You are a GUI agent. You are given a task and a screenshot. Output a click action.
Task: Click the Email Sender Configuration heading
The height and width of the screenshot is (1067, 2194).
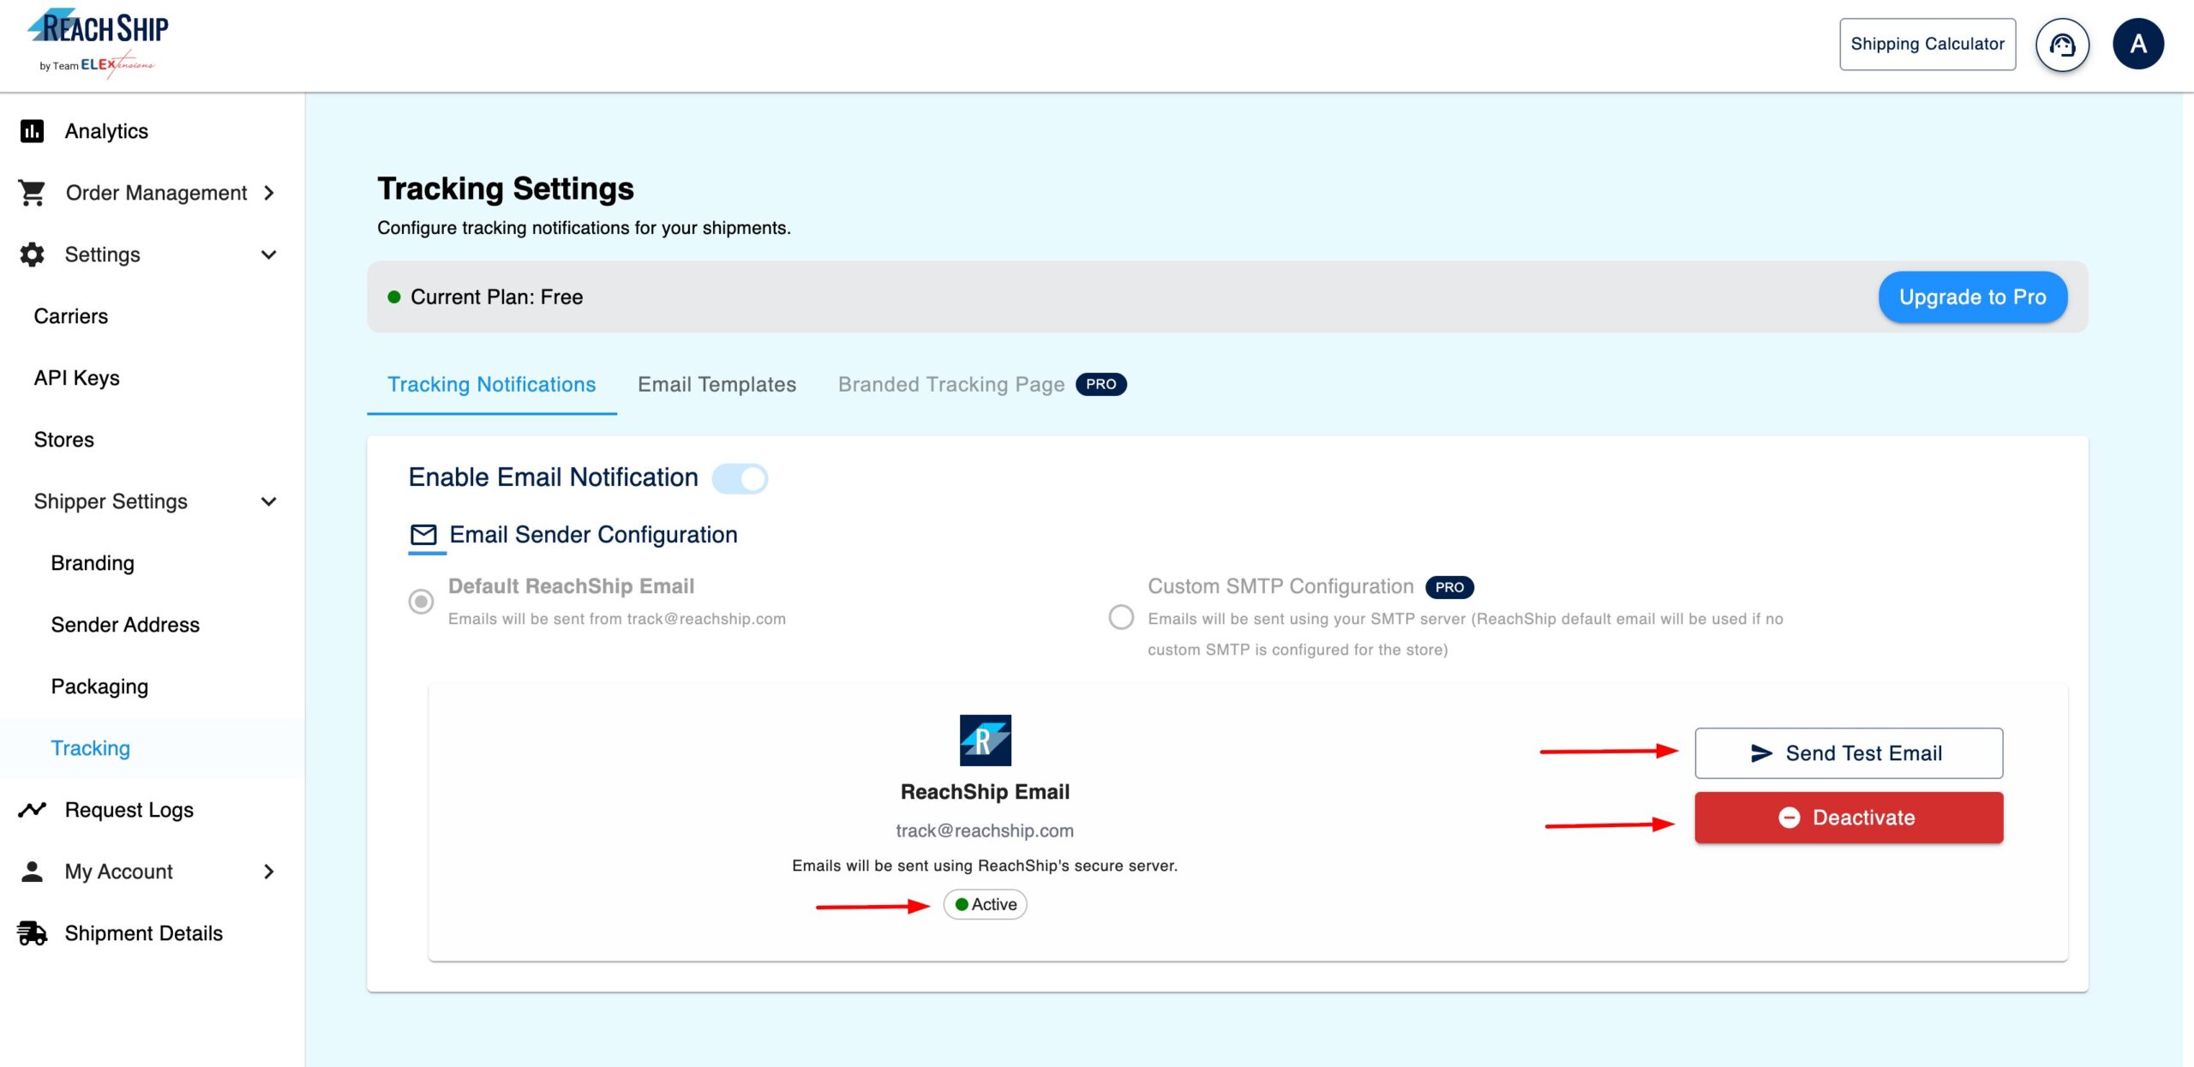tap(594, 535)
